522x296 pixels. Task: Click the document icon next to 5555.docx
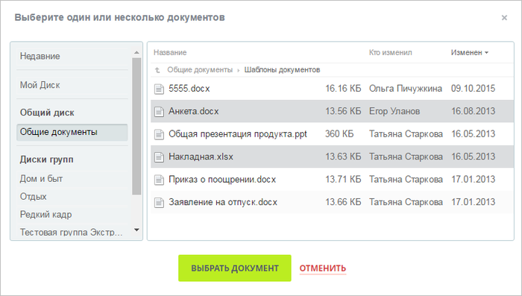pyautogui.click(x=159, y=89)
